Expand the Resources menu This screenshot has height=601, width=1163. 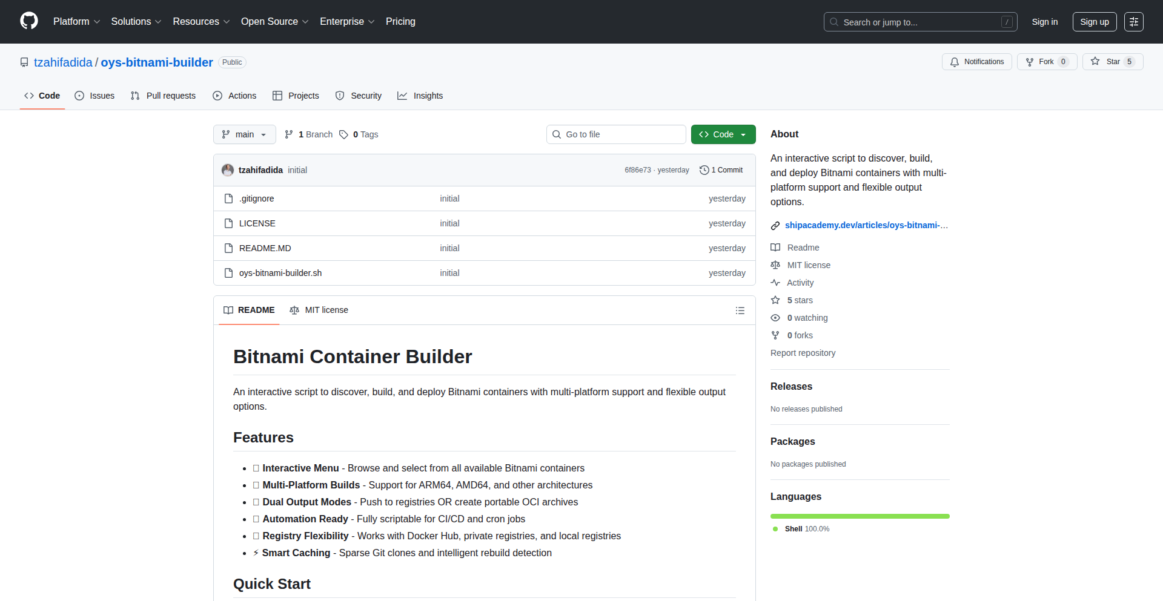click(x=201, y=21)
